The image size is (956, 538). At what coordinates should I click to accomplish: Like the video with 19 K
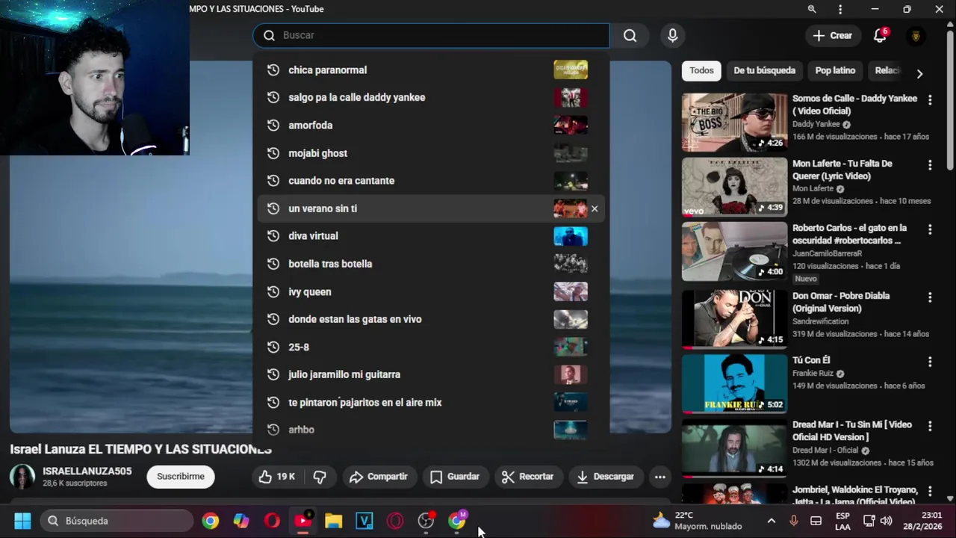pyautogui.click(x=276, y=476)
